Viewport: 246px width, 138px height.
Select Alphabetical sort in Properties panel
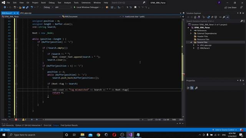(192, 88)
